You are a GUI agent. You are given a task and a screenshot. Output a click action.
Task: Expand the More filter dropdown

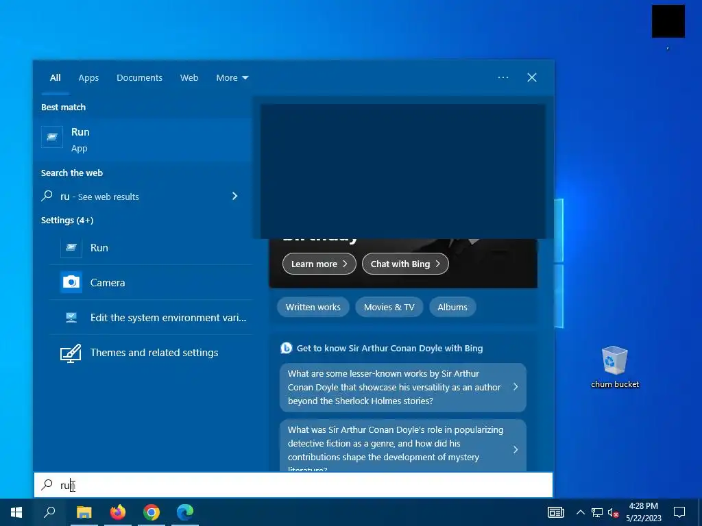[232, 78]
